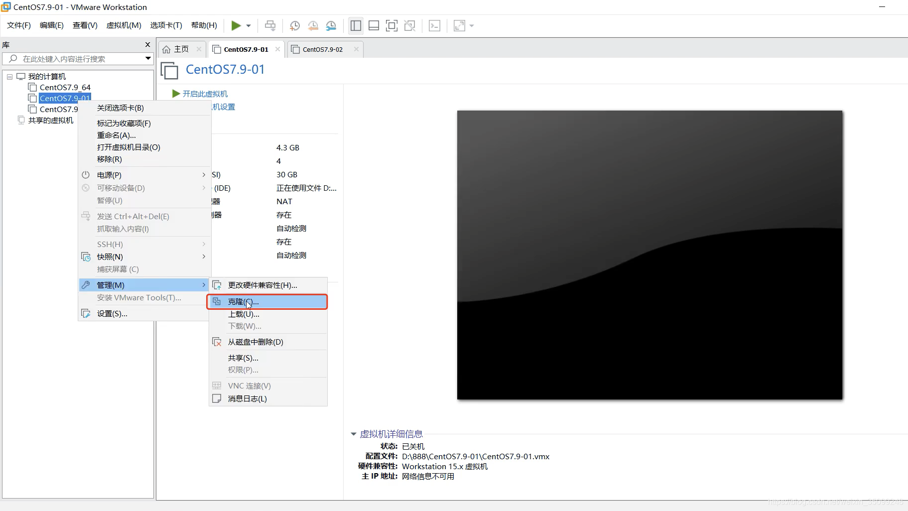Image resolution: width=908 pixels, height=511 pixels.
Task: Open the snapshot manager toolbar icon
Action: pos(331,25)
